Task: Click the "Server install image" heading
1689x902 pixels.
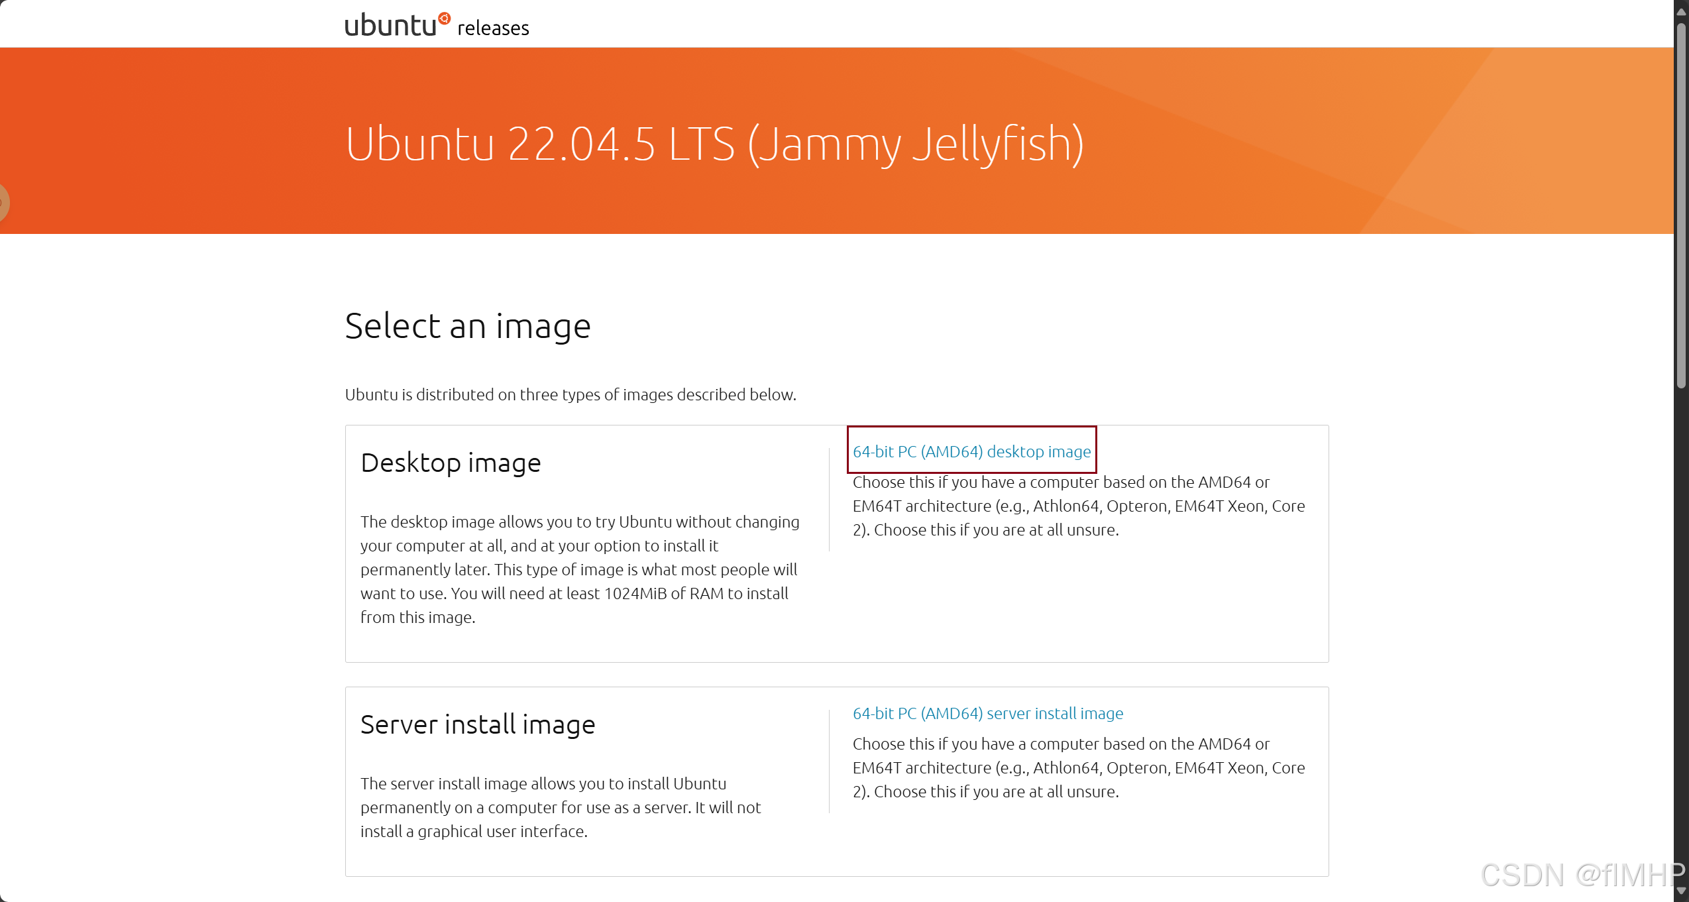Action: coord(477,724)
